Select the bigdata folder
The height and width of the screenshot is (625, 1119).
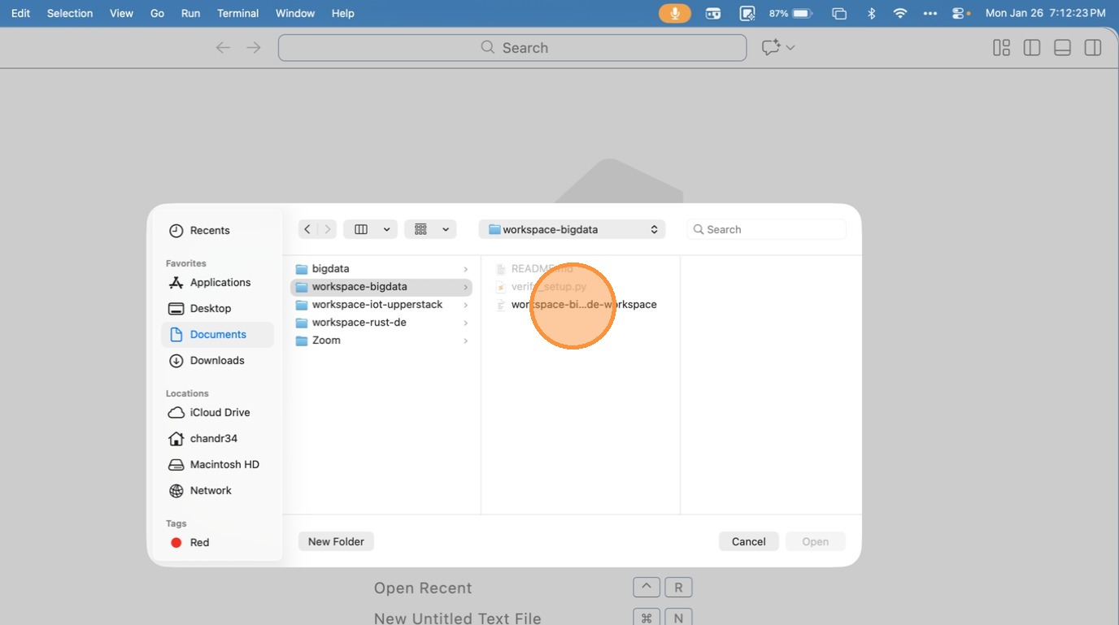point(381,269)
